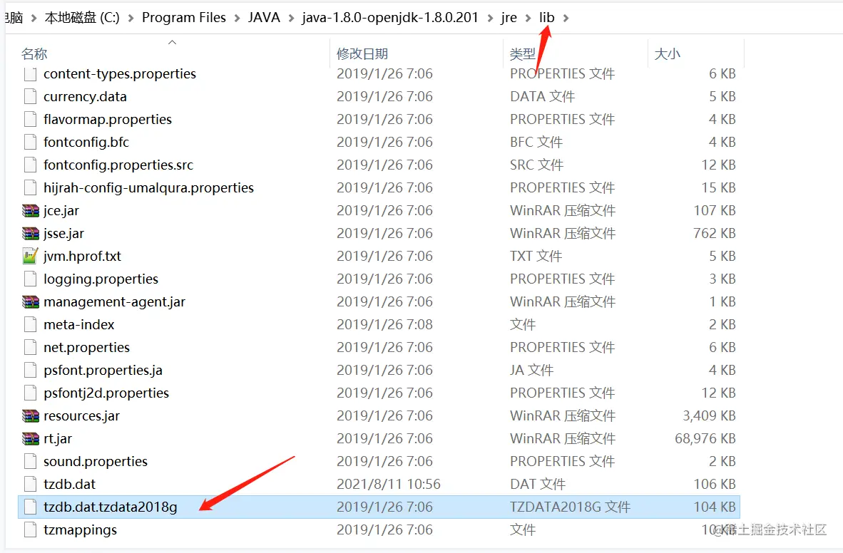This screenshot has width=843, height=553.
Task: Navigate to 本地磁盘 (C:) breadcrumb
Action: point(82,18)
